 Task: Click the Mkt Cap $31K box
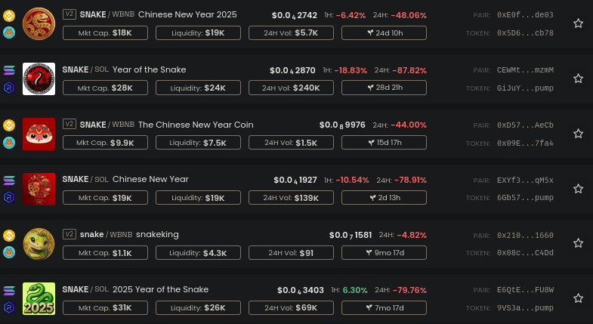click(105, 307)
